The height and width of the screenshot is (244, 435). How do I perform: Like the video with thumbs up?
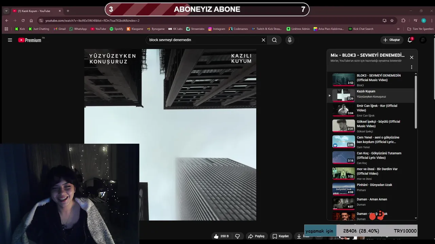coord(221,236)
